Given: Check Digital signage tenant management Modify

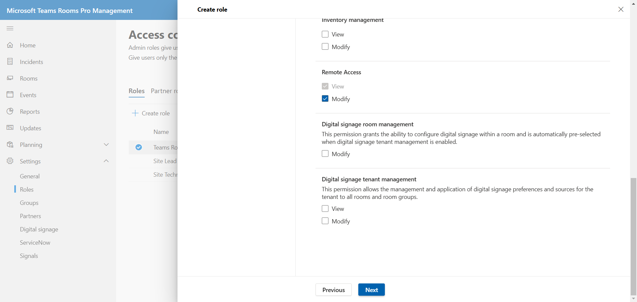Looking at the screenshot, I should coord(325,221).
